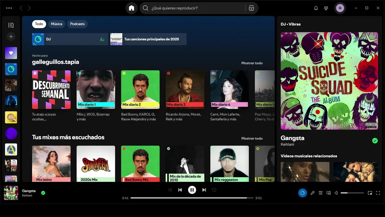Open the sidebar item with letter A
The height and width of the screenshot is (217, 385).
[11, 149]
